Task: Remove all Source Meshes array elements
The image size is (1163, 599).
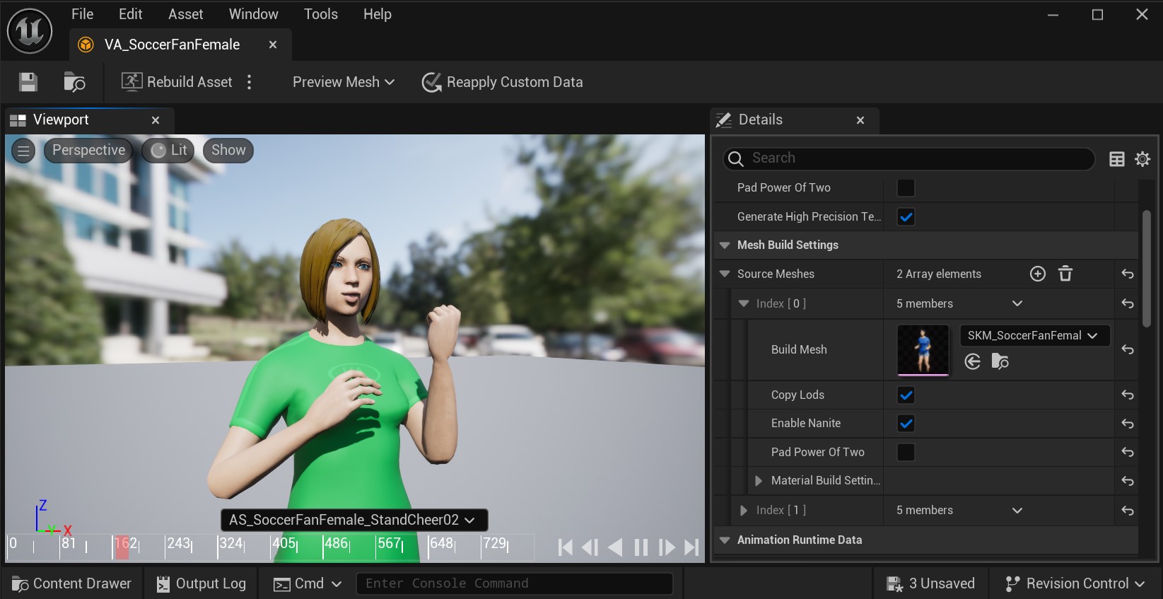Action: click(x=1065, y=274)
